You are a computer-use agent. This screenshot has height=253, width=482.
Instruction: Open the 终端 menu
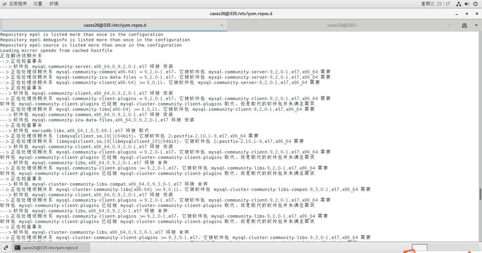tap(54, 4)
